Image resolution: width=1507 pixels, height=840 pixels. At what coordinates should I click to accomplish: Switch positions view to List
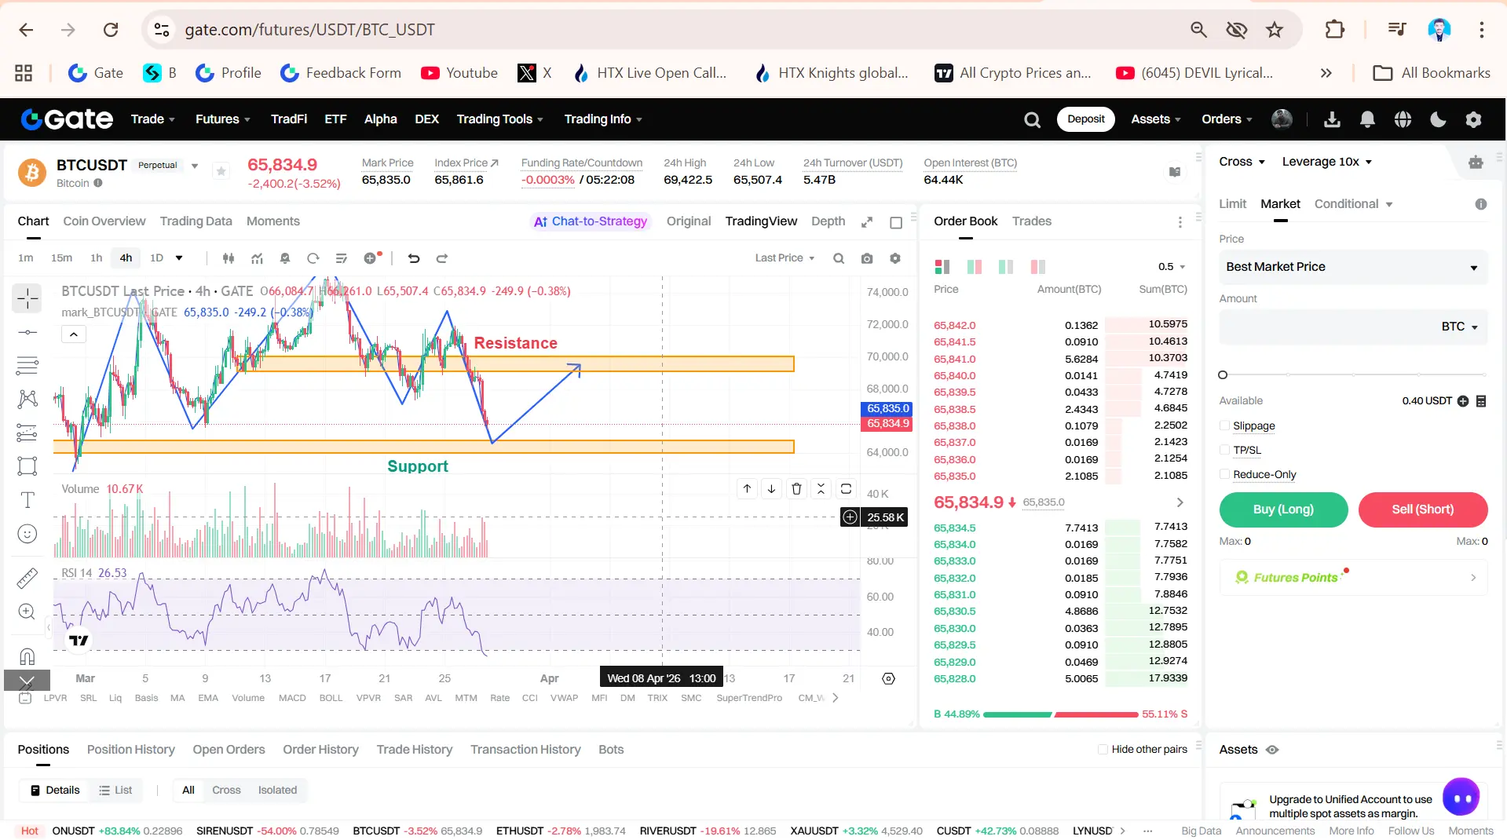(115, 790)
